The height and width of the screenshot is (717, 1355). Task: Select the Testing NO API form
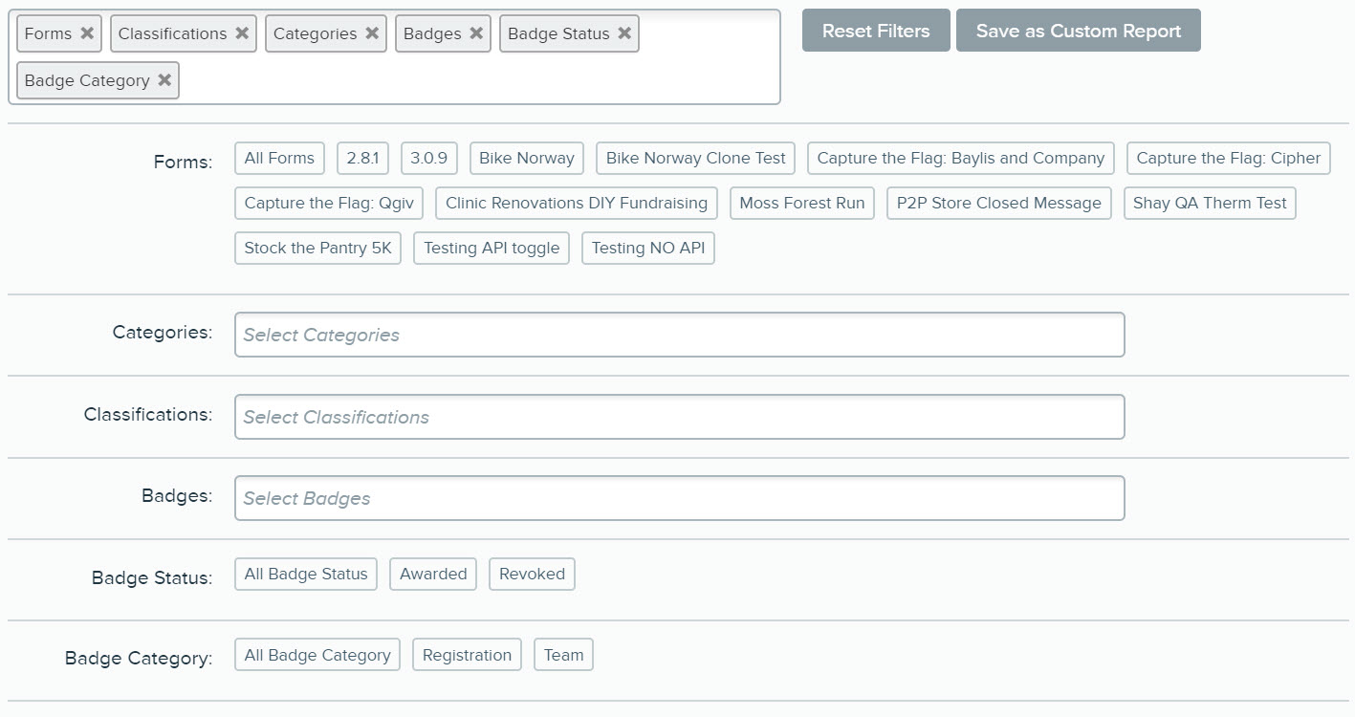click(x=648, y=248)
